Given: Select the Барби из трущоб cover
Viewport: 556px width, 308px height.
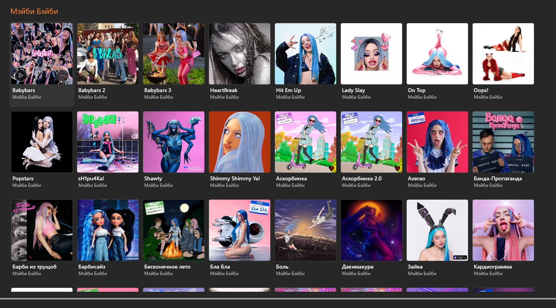Looking at the screenshot, I should click(x=42, y=230).
